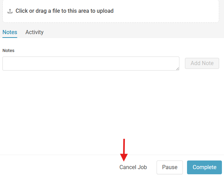Click the blue underline beneath the Notes tab
This screenshot has height=176, width=224.
(10, 38)
